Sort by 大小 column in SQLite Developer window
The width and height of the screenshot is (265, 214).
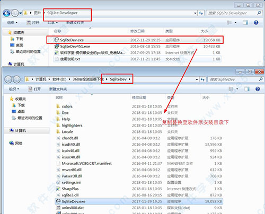[204, 31]
